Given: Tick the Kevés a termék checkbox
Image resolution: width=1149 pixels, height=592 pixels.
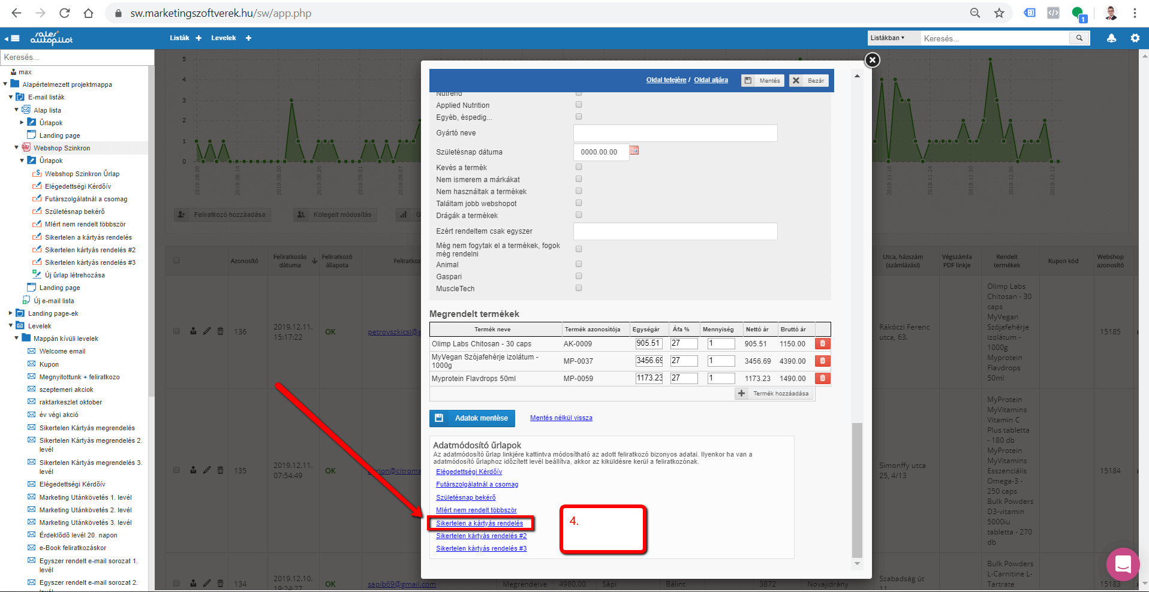Looking at the screenshot, I should coord(579,167).
